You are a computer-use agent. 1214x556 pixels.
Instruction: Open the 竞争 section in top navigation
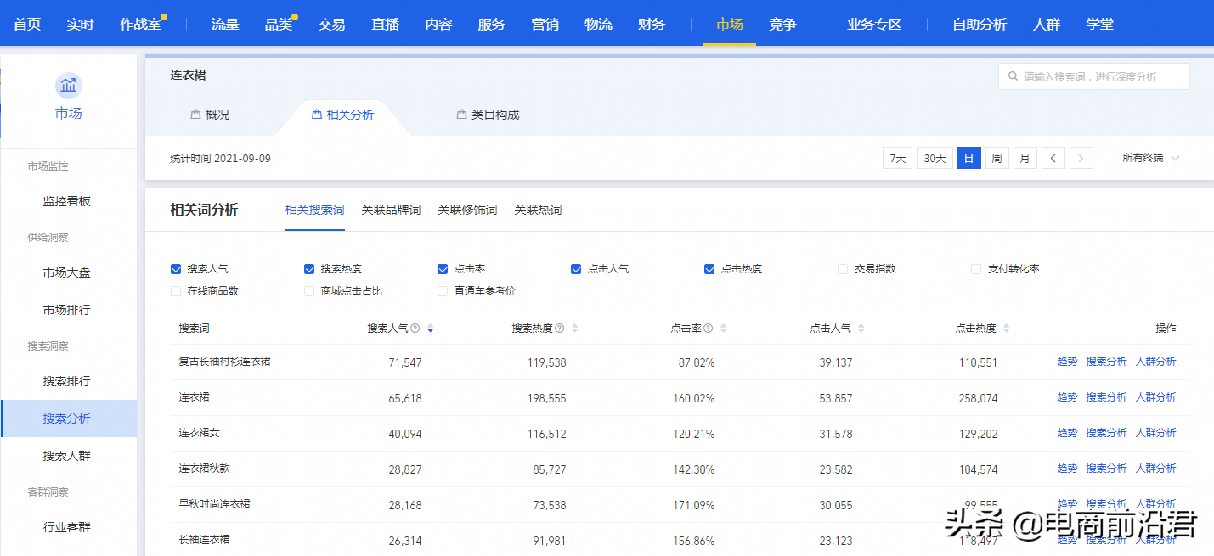click(x=782, y=24)
